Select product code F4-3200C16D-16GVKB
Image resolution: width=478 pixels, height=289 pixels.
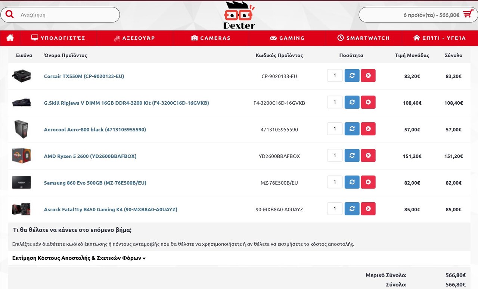click(279, 103)
